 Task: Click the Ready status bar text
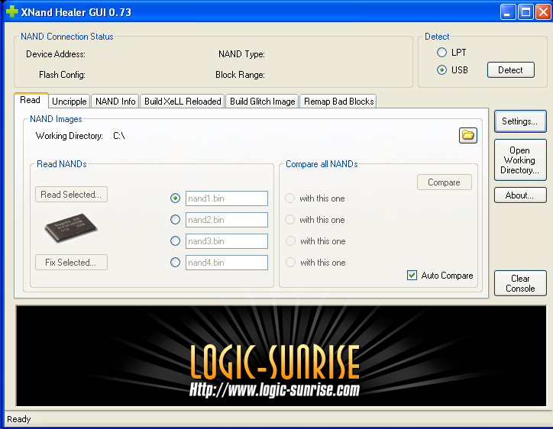(19, 419)
